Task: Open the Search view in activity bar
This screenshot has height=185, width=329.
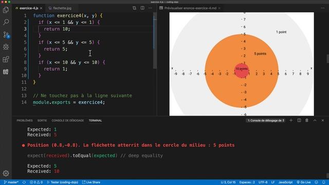Action: coord(6,22)
